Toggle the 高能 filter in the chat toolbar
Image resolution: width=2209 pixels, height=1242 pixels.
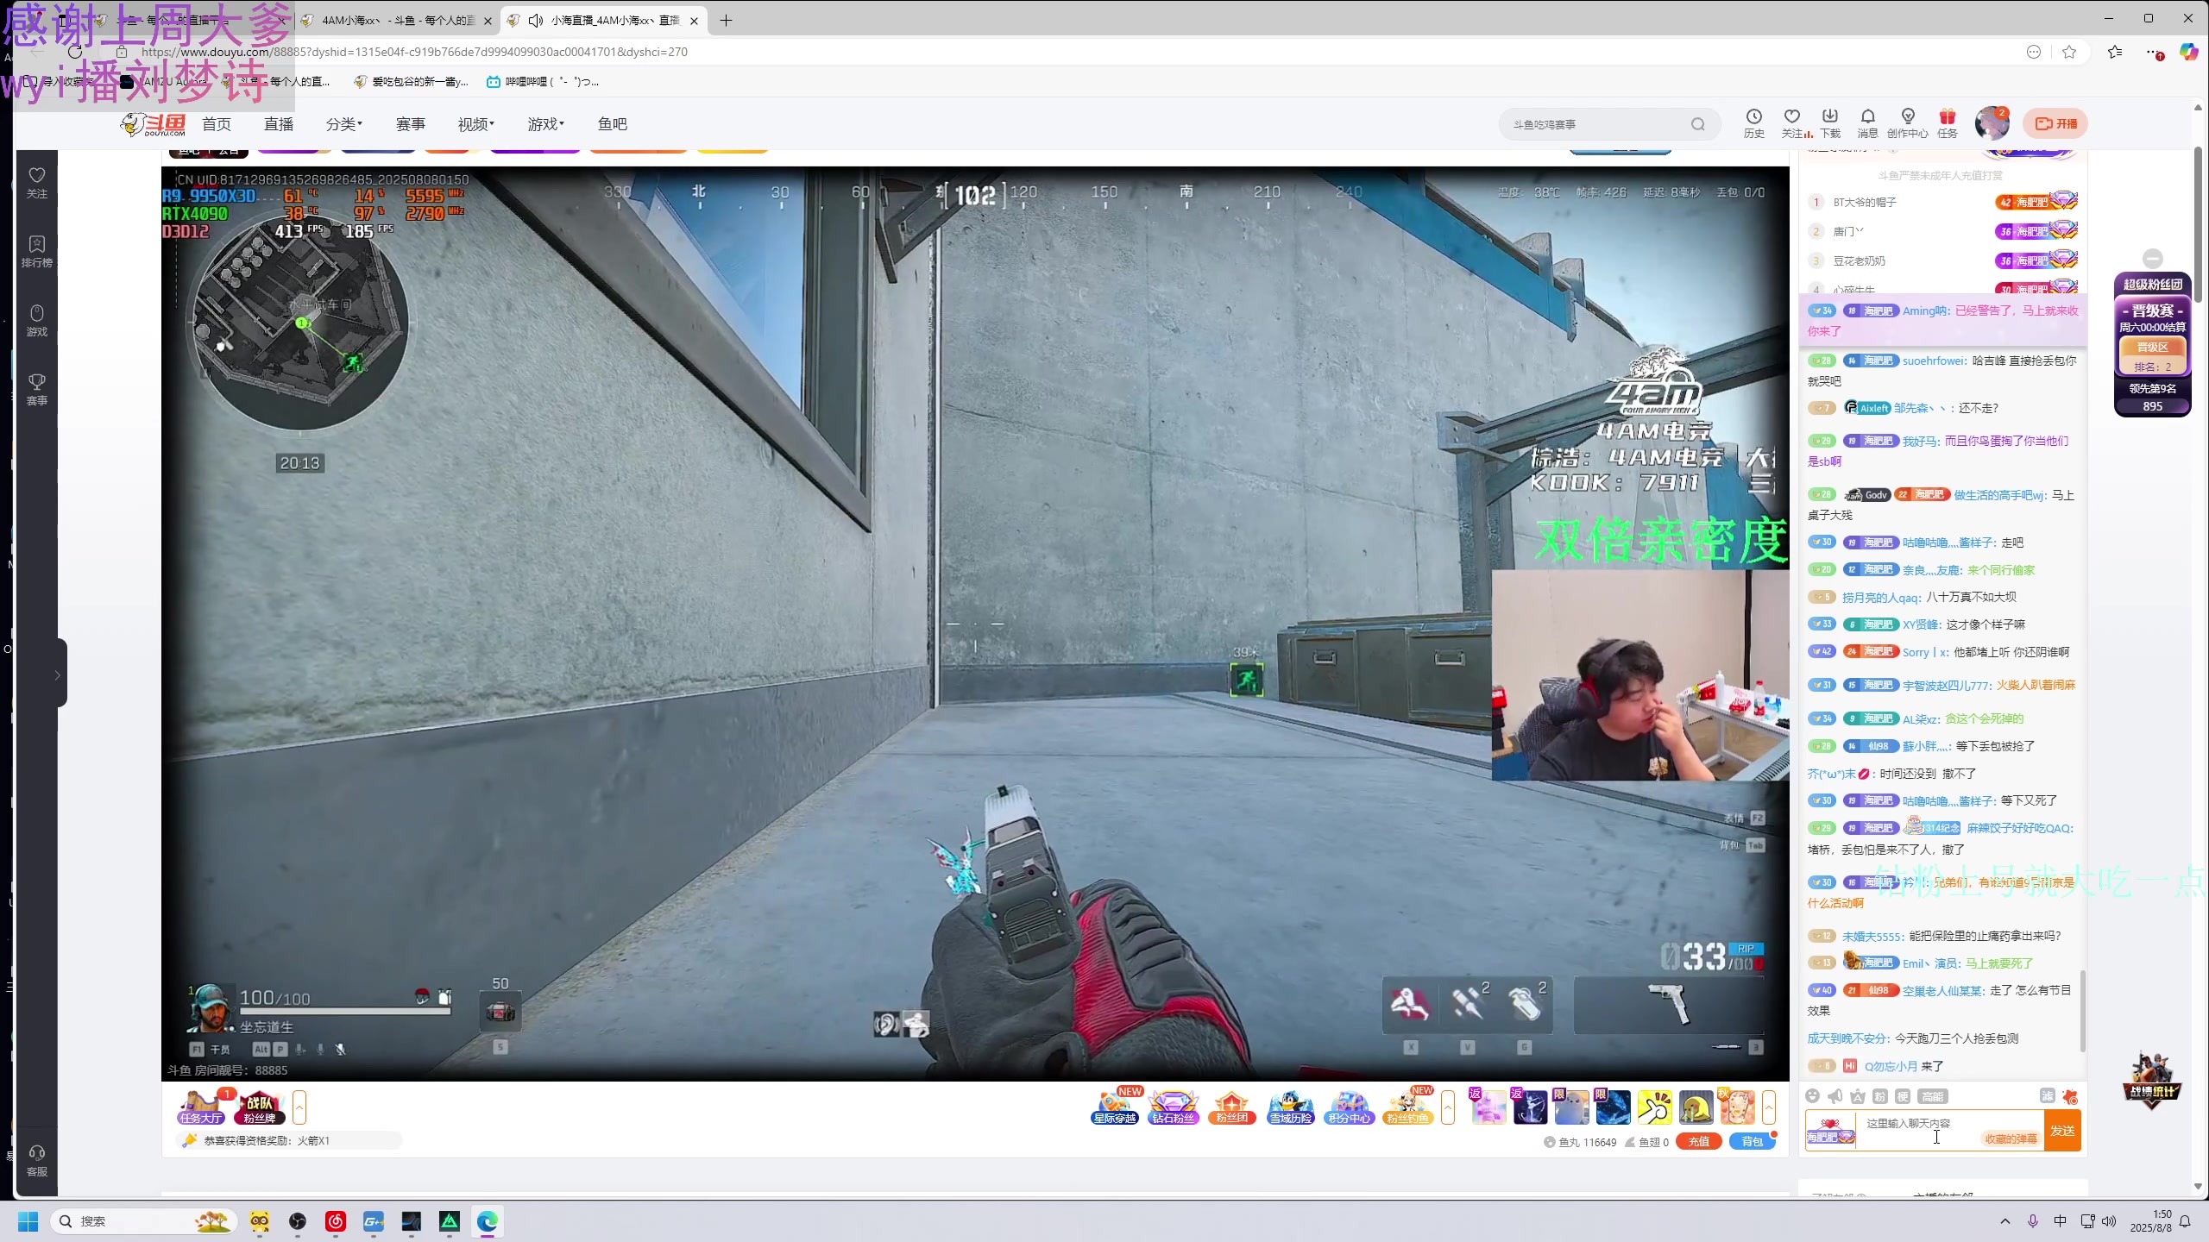pyautogui.click(x=1932, y=1096)
